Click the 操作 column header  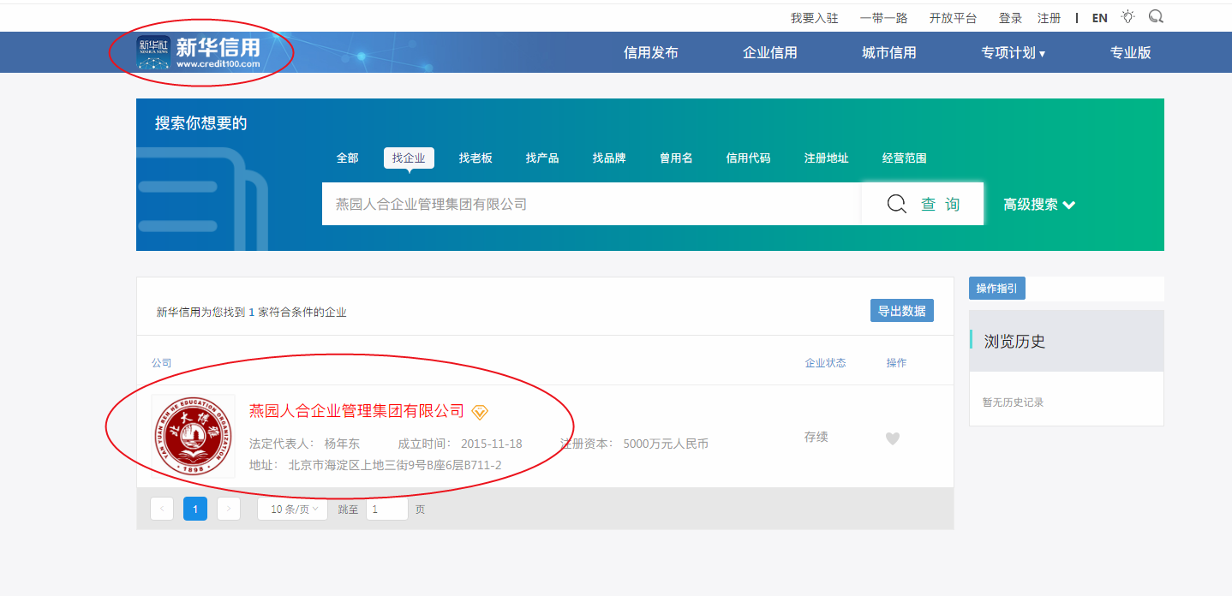tap(896, 363)
